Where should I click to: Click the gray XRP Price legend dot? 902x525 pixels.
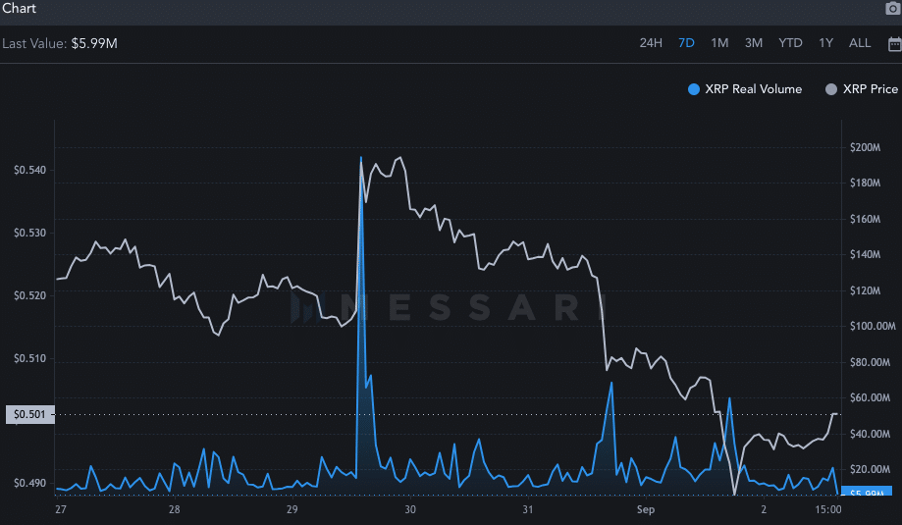coord(831,89)
